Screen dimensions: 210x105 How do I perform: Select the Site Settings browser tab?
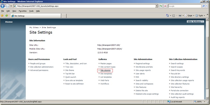pos(36,16)
